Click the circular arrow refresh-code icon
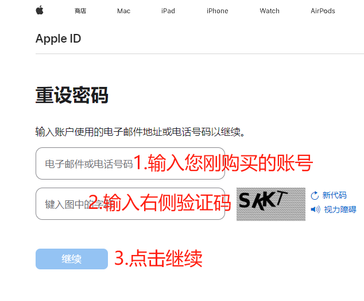 pyautogui.click(x=315, y=196)
